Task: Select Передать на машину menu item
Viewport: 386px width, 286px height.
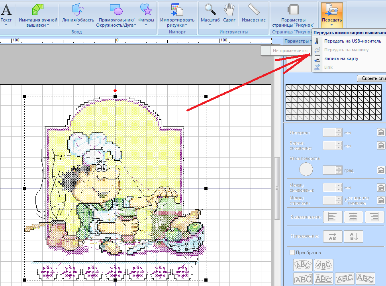Action: 346,50
